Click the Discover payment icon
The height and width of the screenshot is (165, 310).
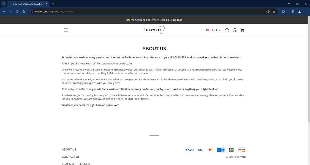[x=242, y=150]
